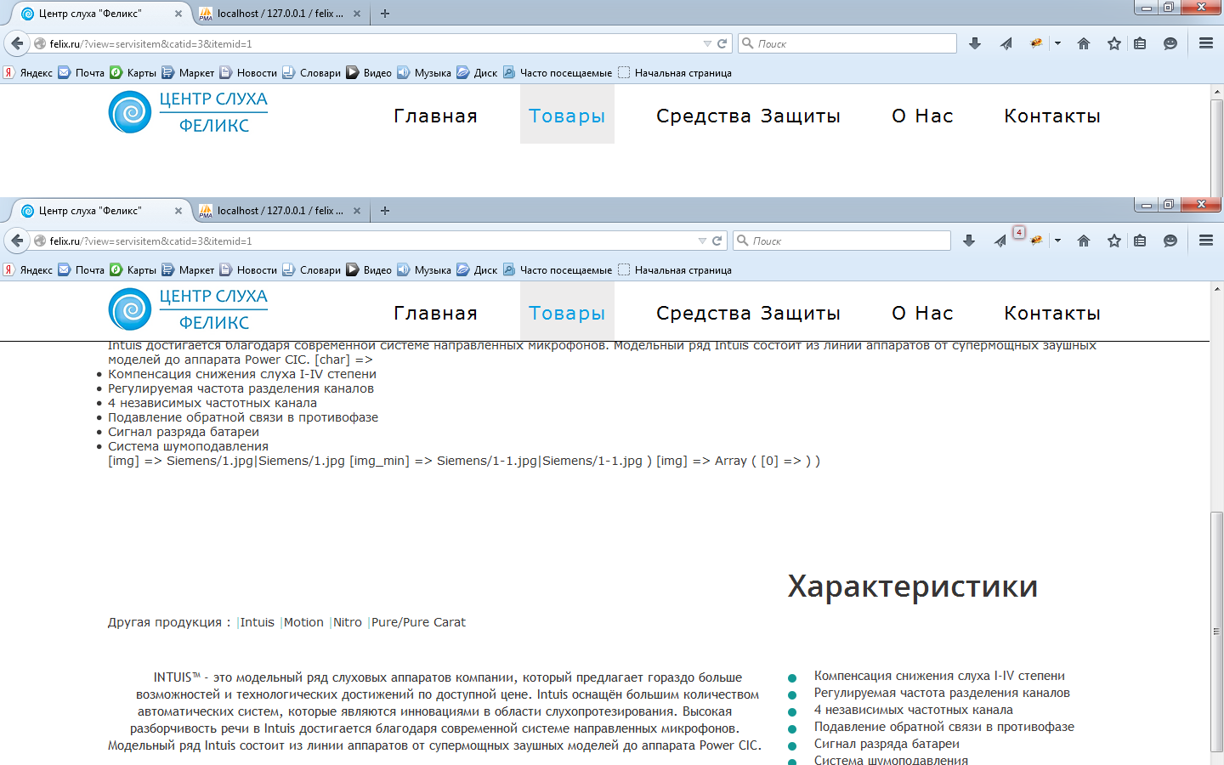Screen dimensions: 1224x765
Task: Focus the Поиск search box, front window
Action: pyautogui.click(x=841, y=241)
